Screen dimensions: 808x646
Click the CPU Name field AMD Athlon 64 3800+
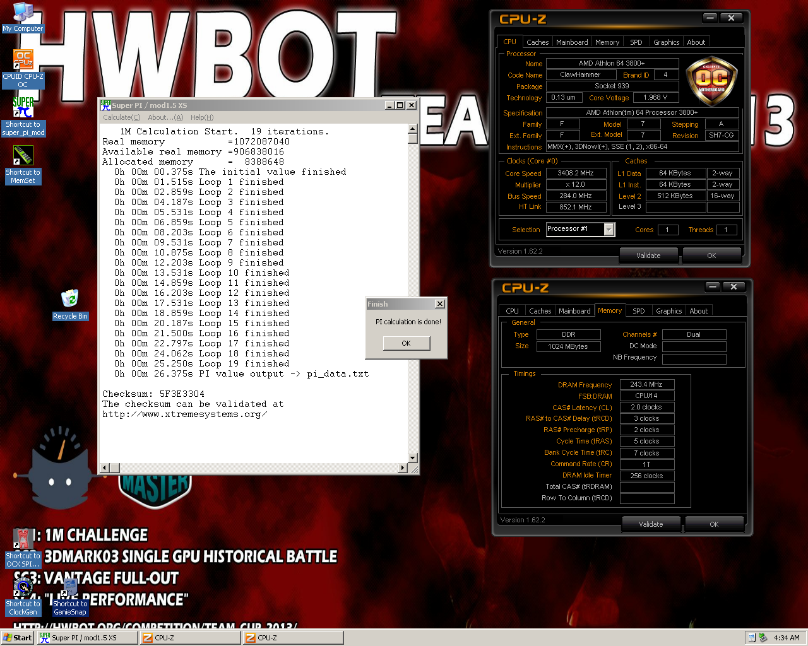pyautogui.click(x=612, y=63)
